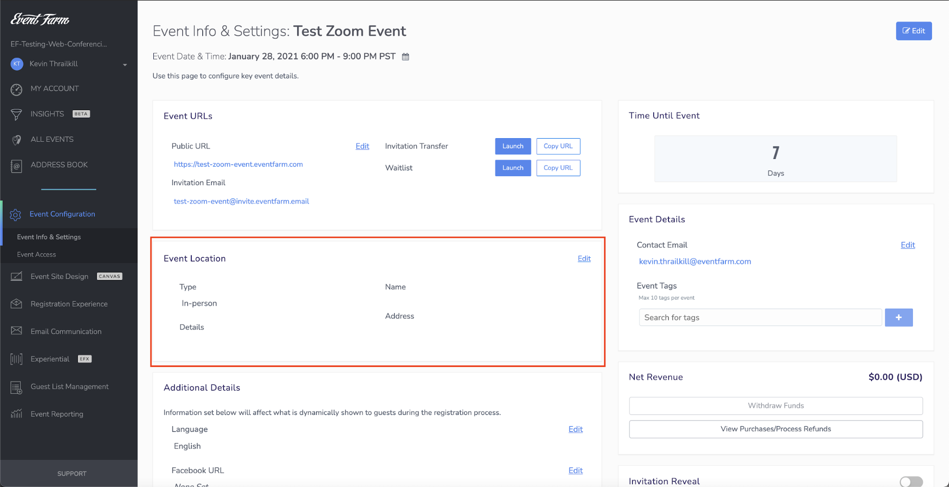The height and width of the screenshot is (487, 949).
Task: Click the calendar icon beside event date
Action: (x=405, y=56)
